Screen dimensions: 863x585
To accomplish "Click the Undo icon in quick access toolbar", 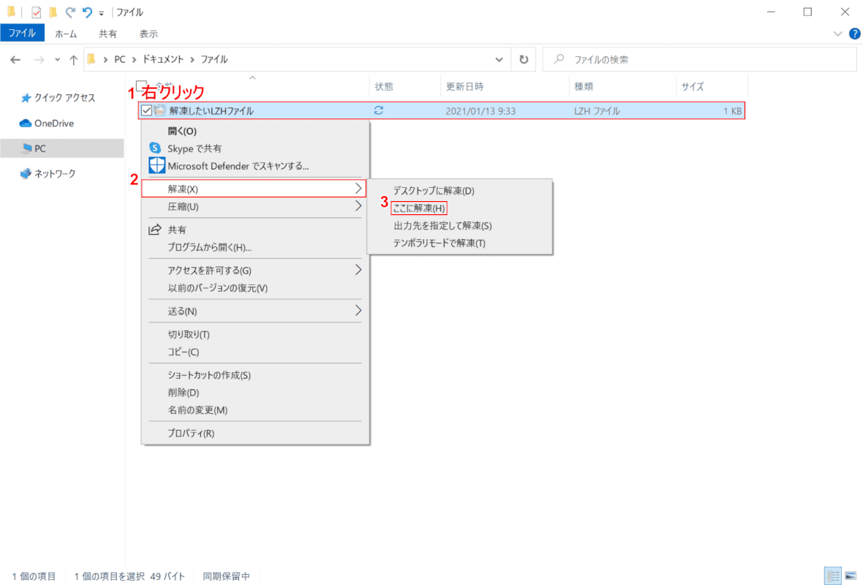I will pyautogui.click(x=87, y=12).
